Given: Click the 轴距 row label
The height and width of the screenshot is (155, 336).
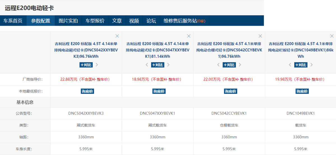Looking at the screenshot, I should (x=24, y=137).
